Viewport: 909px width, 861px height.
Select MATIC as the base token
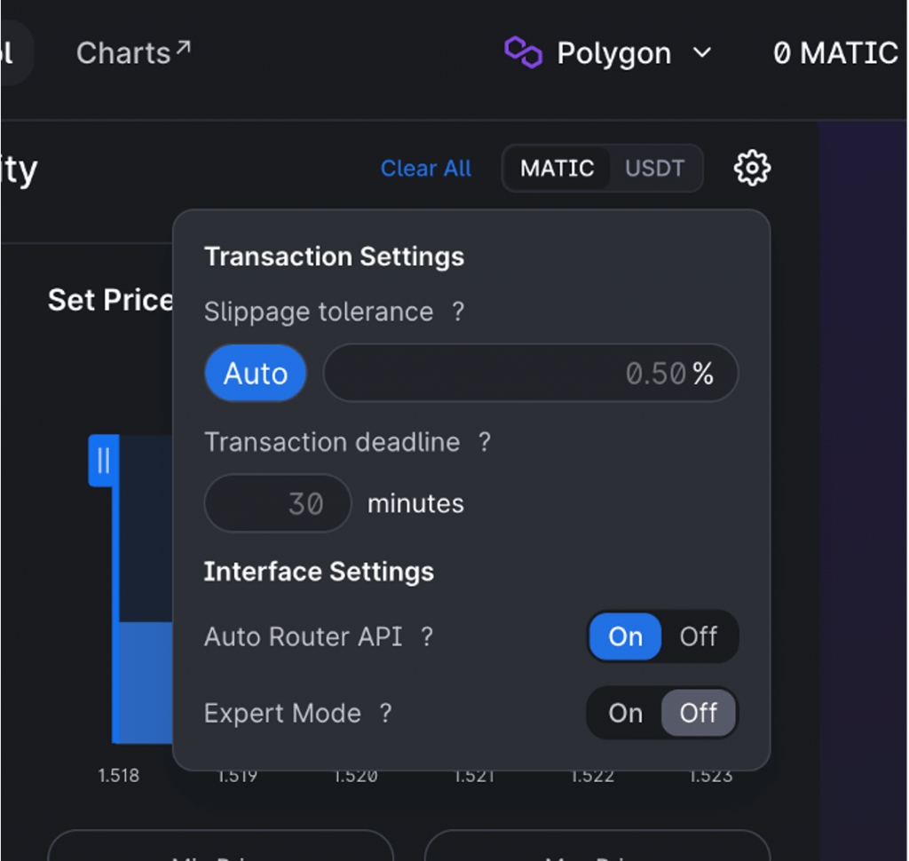pos(557,169)
